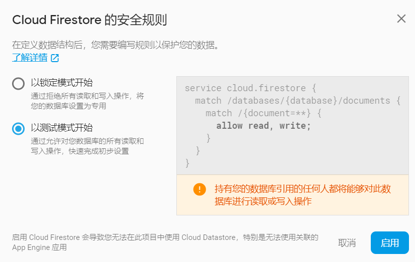Viewport: 415px width, 262px height.
Task: Click the 以测试模式开始 label text
Action: pyautogui.click(x=62, y=128)
